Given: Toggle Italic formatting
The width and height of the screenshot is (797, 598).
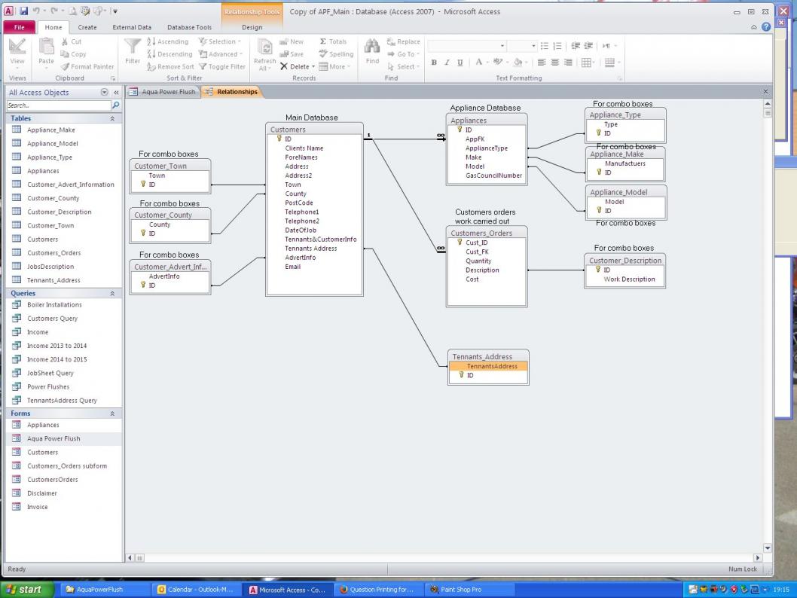Looking at the screenshot, I should coord(447,62).
